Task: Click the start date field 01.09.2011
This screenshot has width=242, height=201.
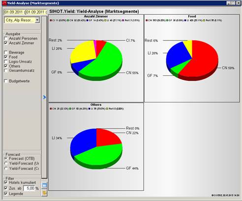Action: 15,12
